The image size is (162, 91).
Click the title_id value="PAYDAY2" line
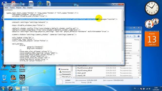pyautogui.click(x=32, y=61)
